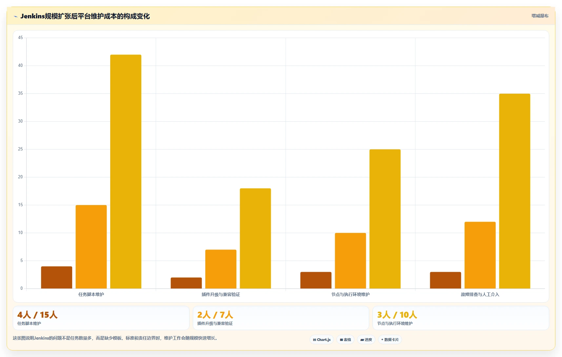The height and width of the screenshot is (357, 562).
Task: Click the 进度 tag pill
Action: click(x=366, y=340)
